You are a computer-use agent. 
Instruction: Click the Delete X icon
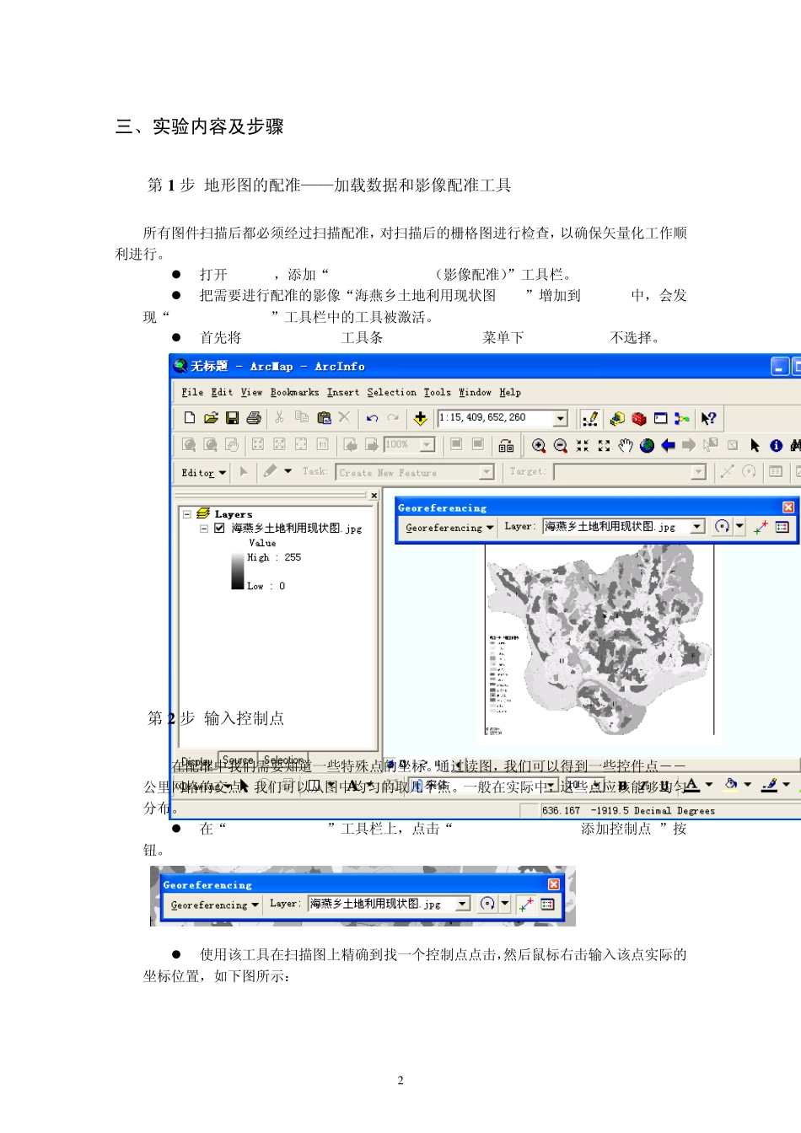point(344,417)
